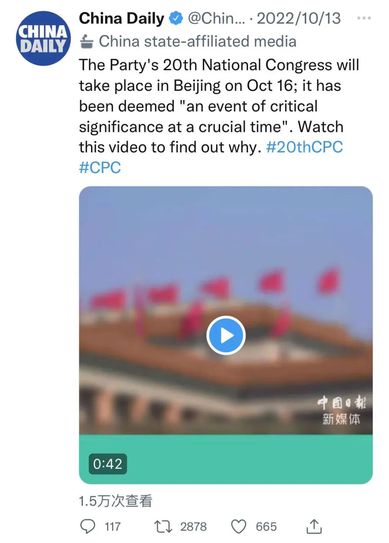
Task: Click the @Chin... account handle
Action: [x=216, y=18]
